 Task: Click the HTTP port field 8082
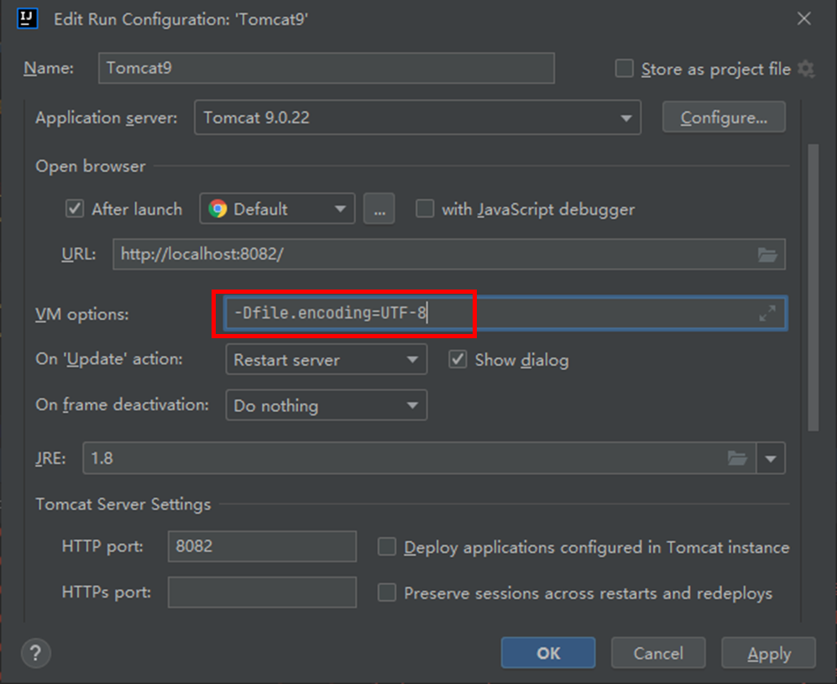coord(262,546)
